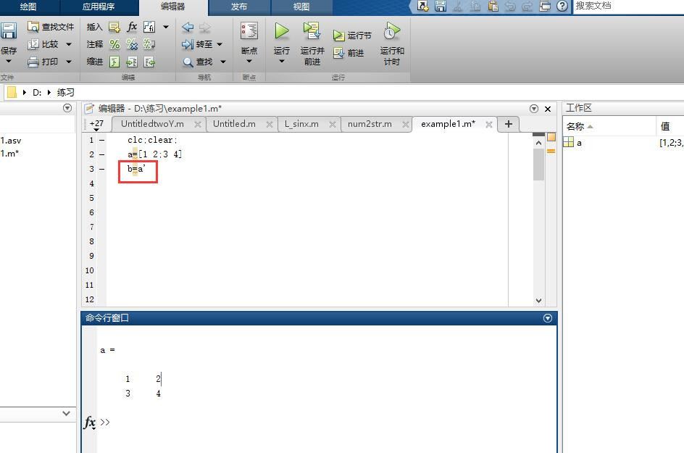Open the insert dropdown arrow
684x453 pixels.
click(166, 27)
